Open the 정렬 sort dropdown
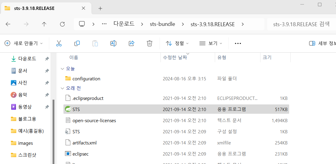This screenshot has width=336, height=164. coord(177,43)
